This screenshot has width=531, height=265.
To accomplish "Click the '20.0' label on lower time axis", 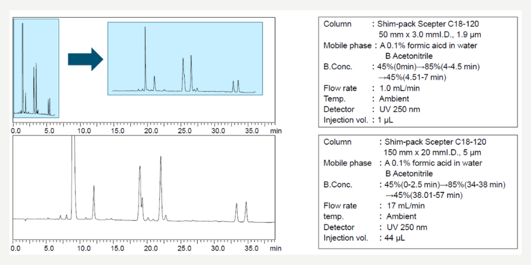I will 150,249.
